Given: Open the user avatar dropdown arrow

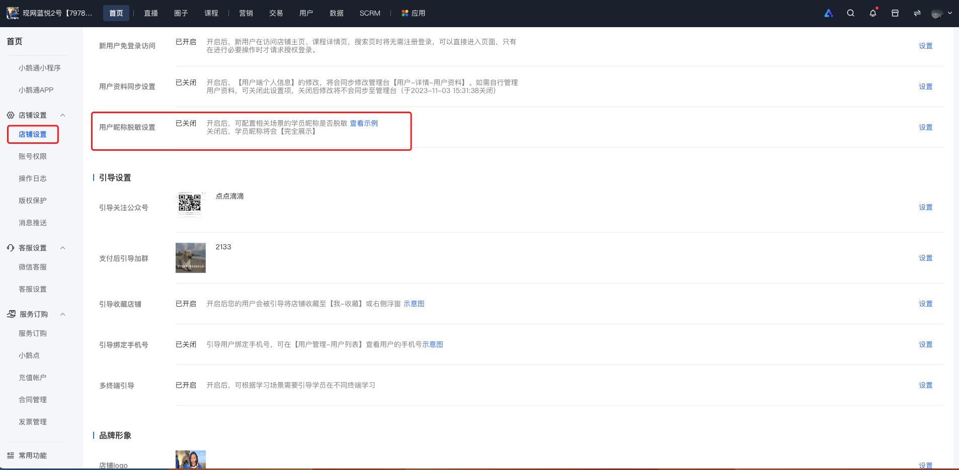Looking at the screenshot, I should (x=950, y=13).
